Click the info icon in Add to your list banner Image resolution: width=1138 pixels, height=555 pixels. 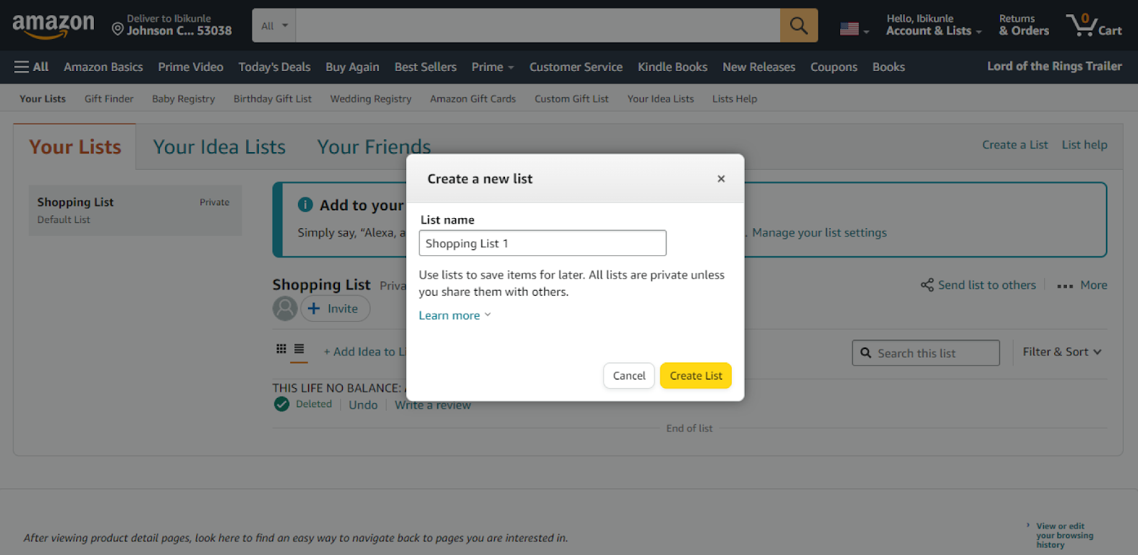pyautogui.click(x=305, y=205)
